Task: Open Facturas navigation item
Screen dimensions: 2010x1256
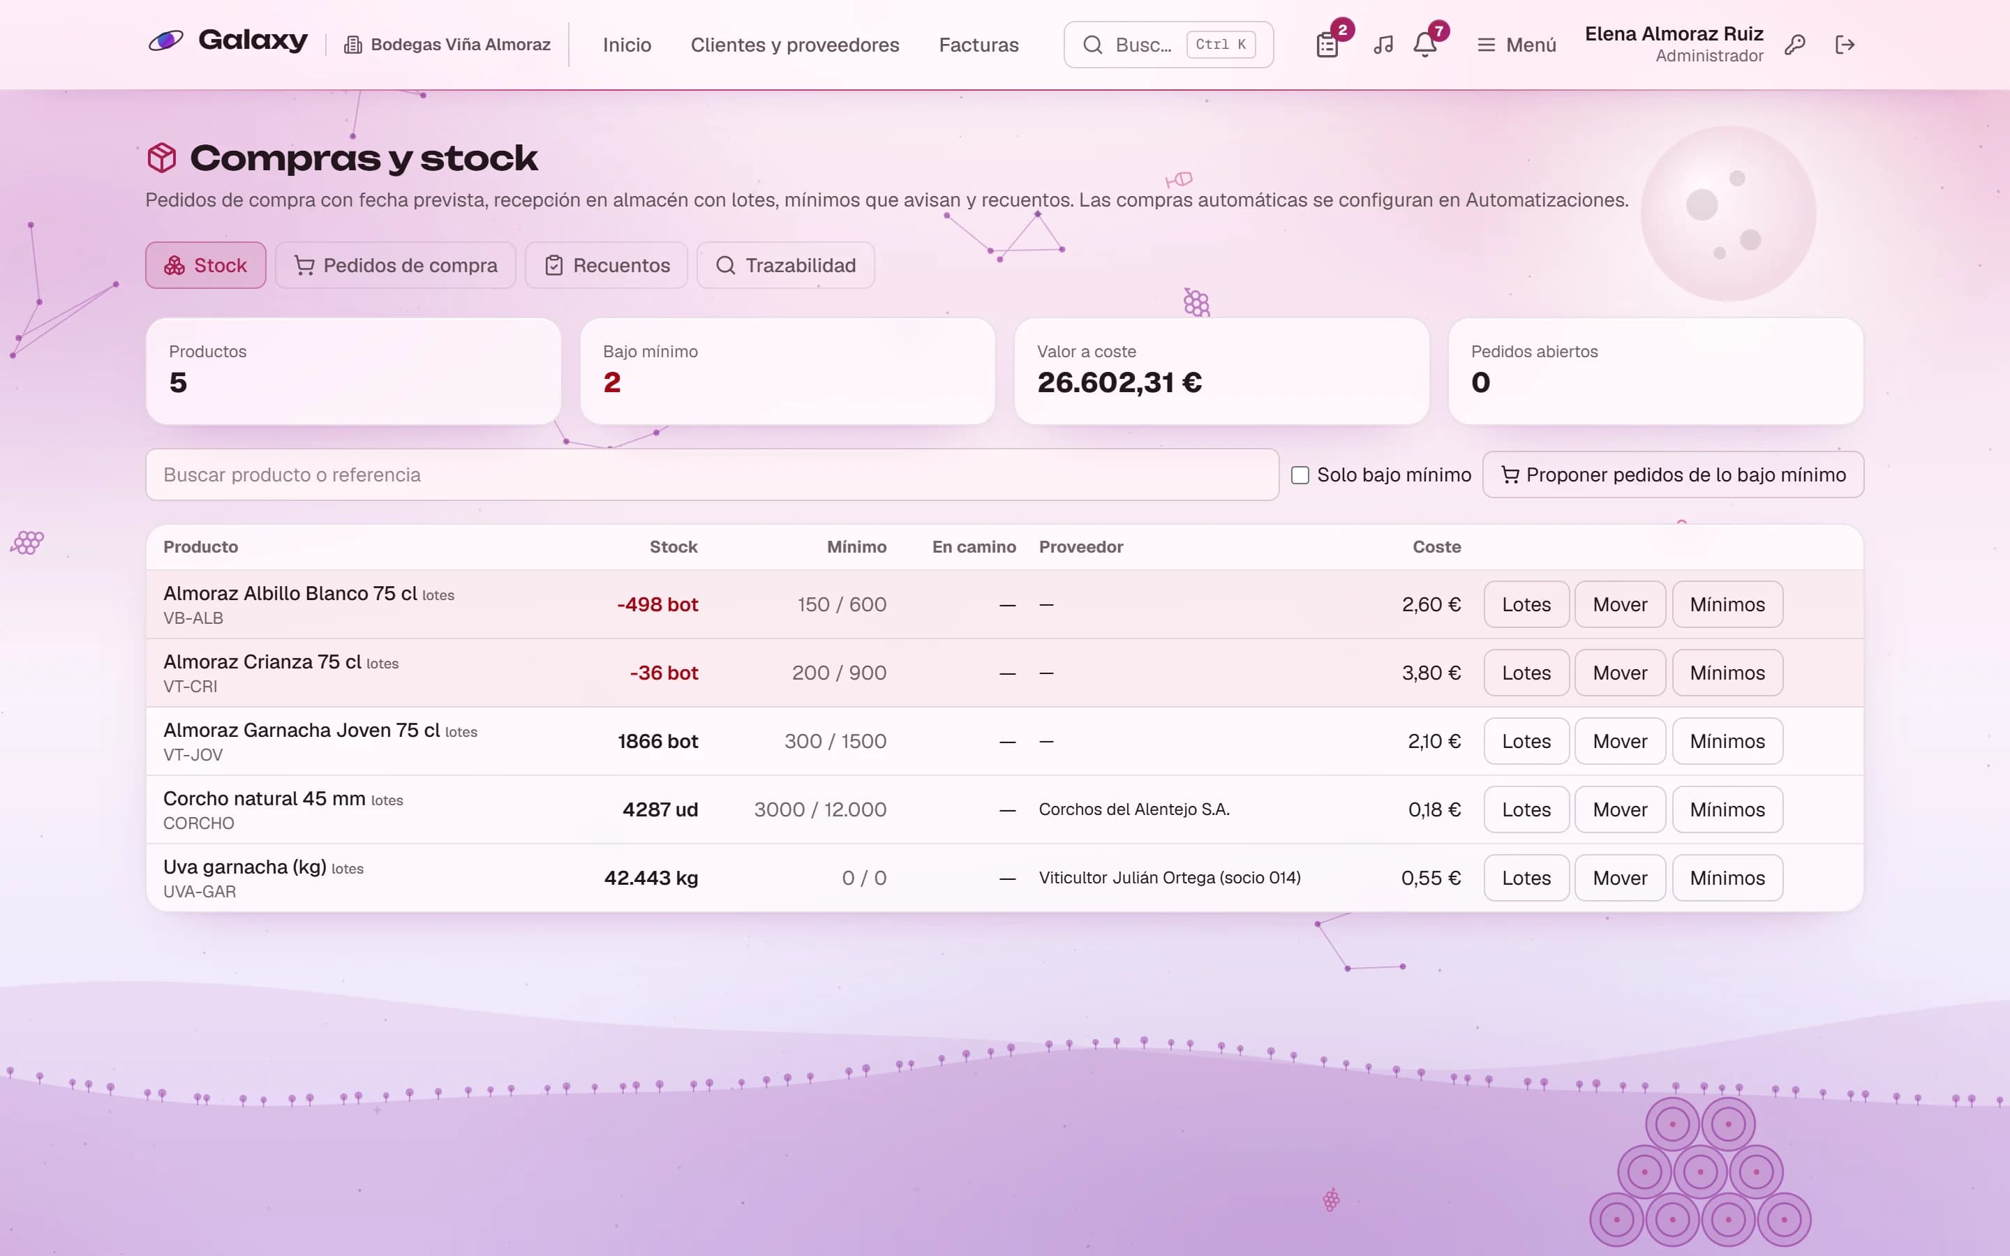Action: (x=978, y=45)
